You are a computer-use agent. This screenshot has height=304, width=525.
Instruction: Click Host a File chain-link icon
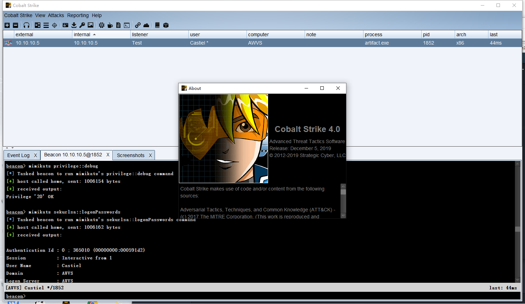point(138,25)
